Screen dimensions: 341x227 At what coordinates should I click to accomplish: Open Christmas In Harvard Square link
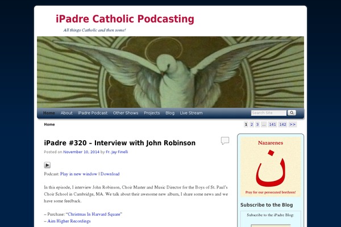(94, 214)
